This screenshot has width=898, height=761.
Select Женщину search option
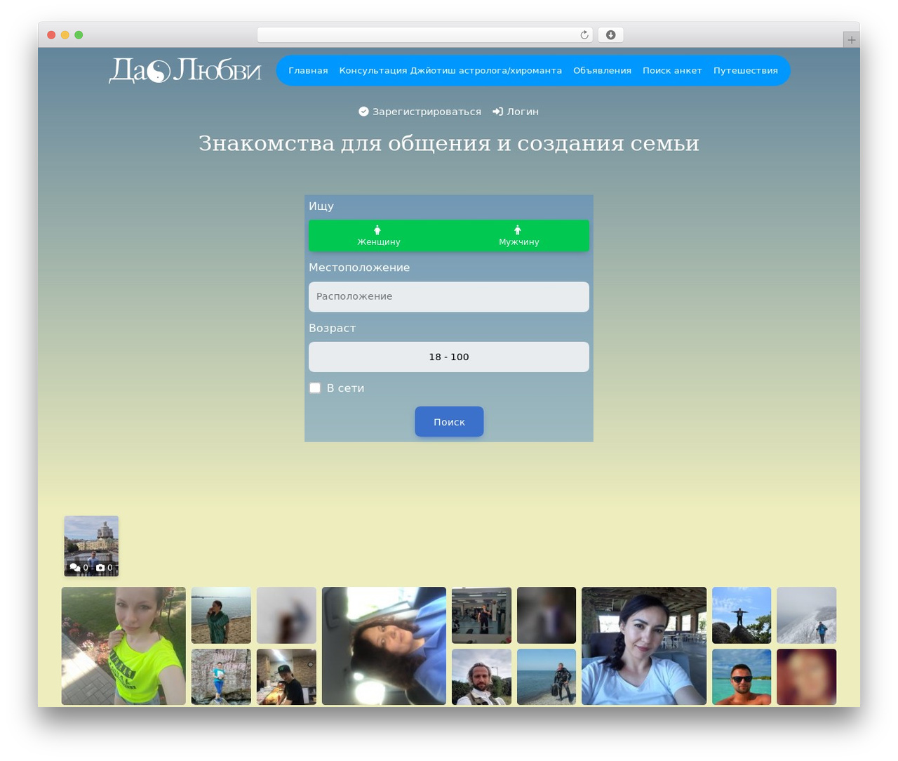tap(379, 236)
